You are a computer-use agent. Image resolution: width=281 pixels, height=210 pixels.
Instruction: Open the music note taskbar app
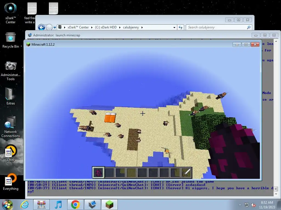58,205
